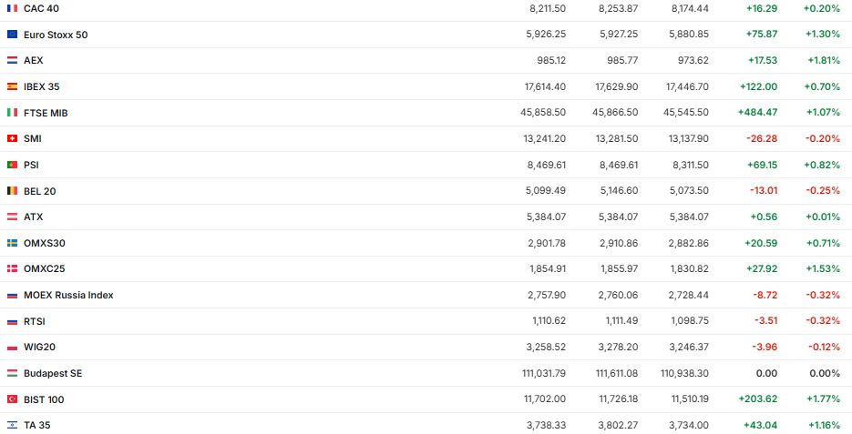Open the CAC 40 index link

coord(40,8)
